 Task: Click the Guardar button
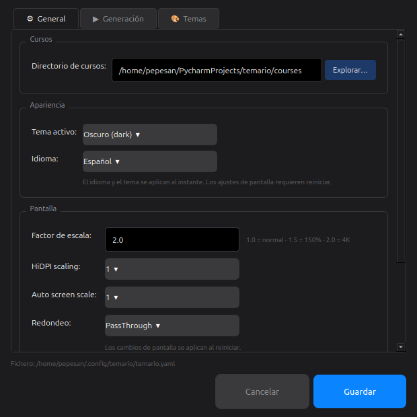(x=360, y=391)
